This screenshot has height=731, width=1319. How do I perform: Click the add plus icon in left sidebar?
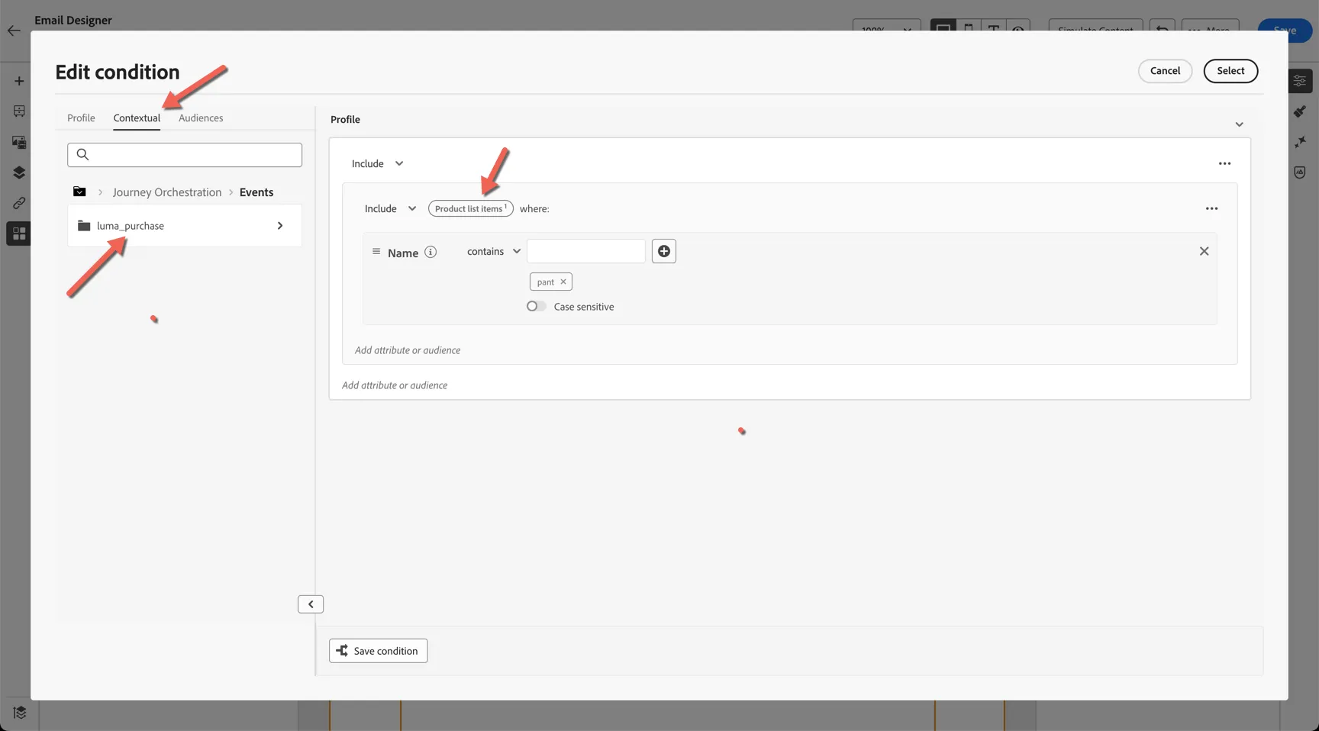tap(19, 81)
